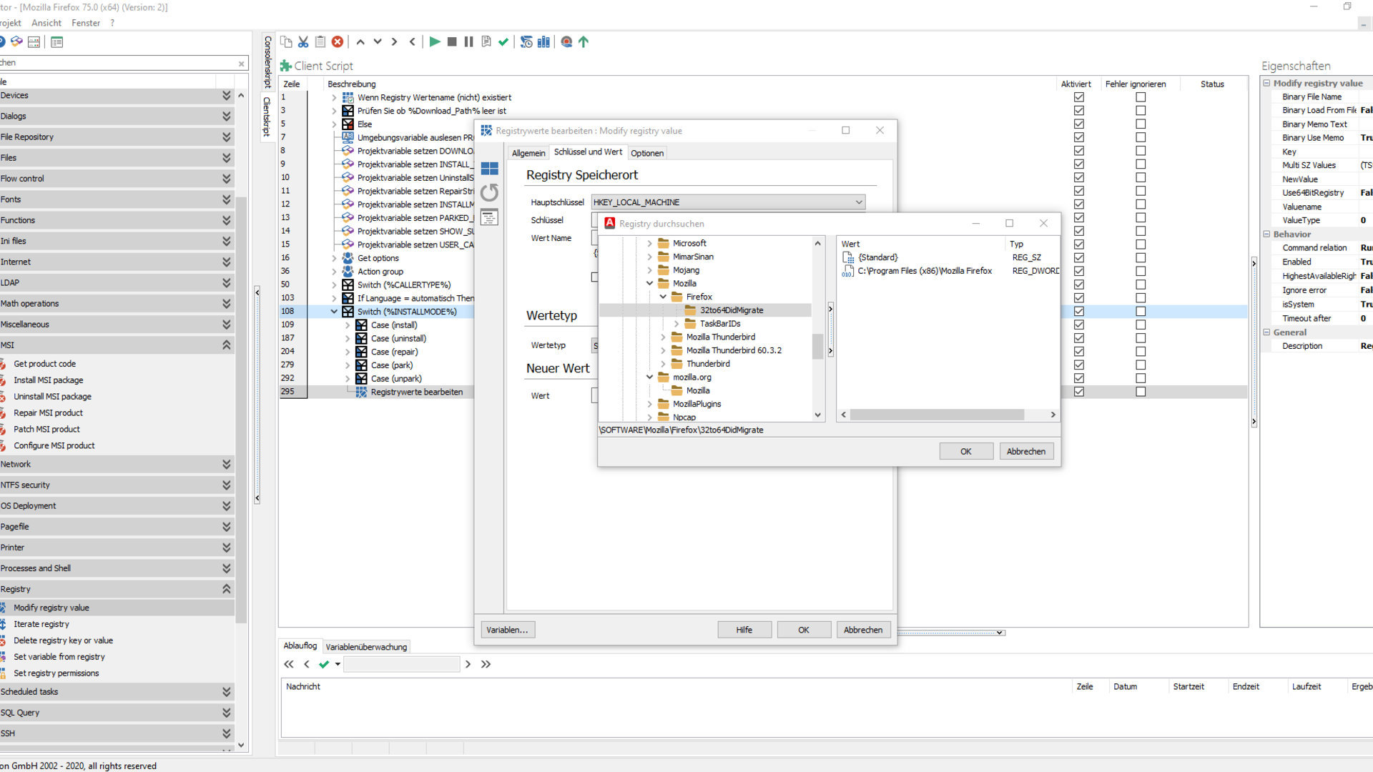Image resolution: width=1373 pixels, height=772 pixels.
Task: Move command down with the down chevron
Action: (x=378, y=42)
